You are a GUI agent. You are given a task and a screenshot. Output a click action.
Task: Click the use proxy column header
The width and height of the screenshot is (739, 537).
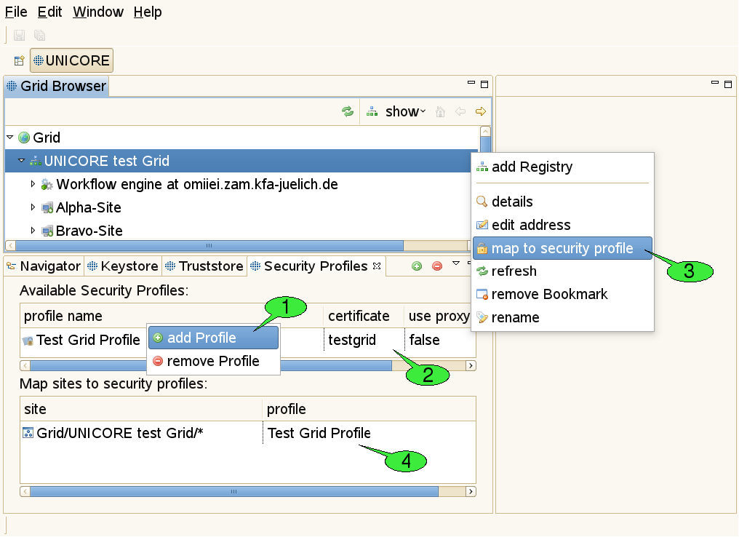(439, 316)
